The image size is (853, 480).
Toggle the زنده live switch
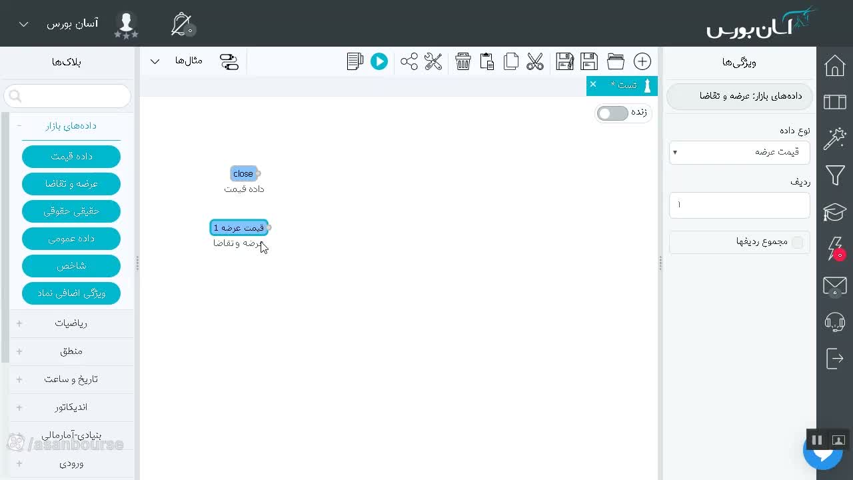click(612, 113)
